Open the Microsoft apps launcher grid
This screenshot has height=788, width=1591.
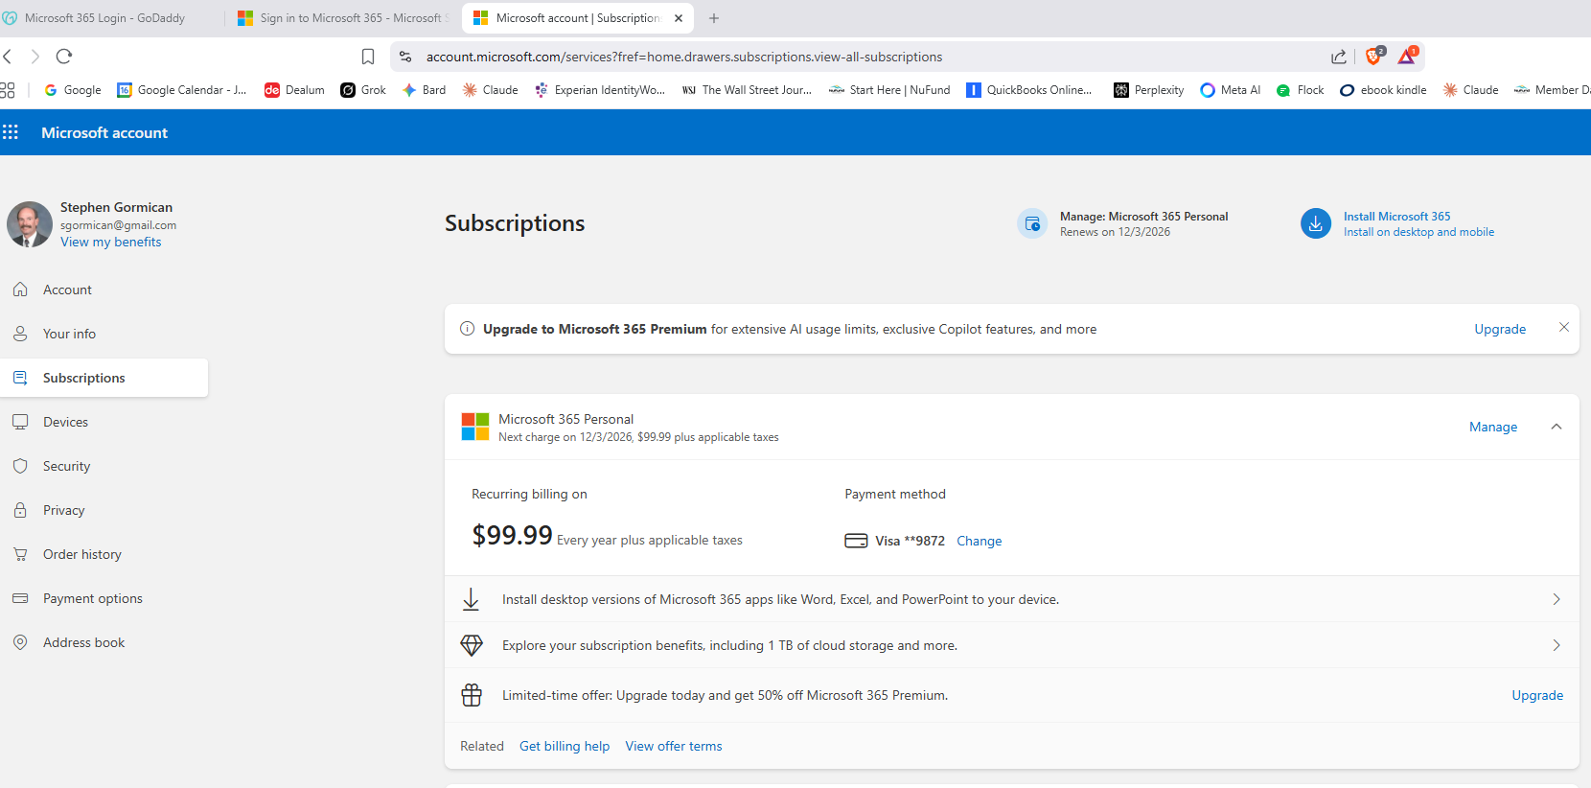pos(11,132)
